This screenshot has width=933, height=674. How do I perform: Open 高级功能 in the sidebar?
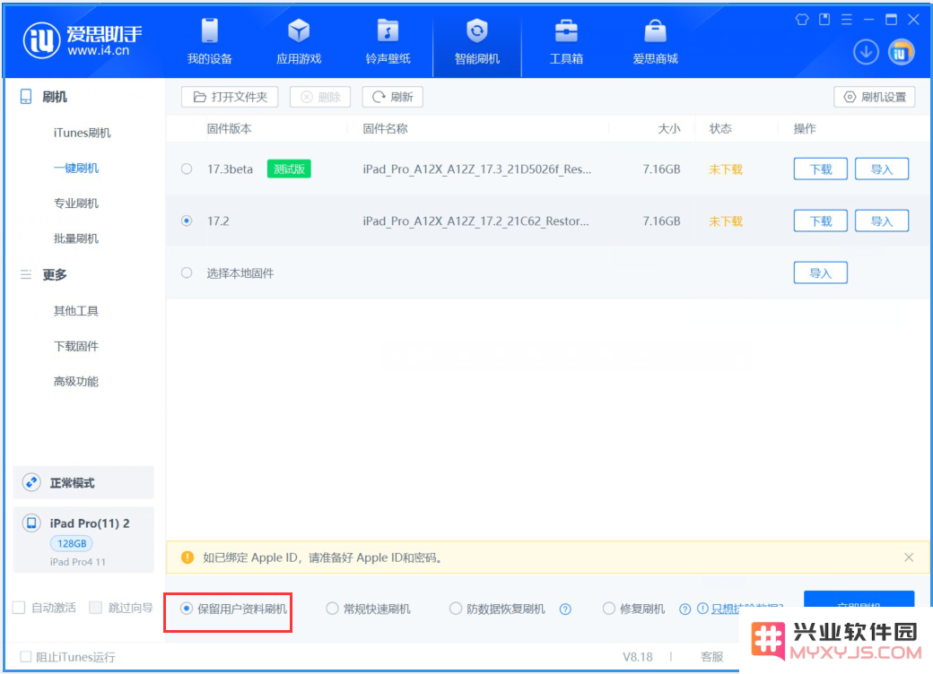click(76, 382)
